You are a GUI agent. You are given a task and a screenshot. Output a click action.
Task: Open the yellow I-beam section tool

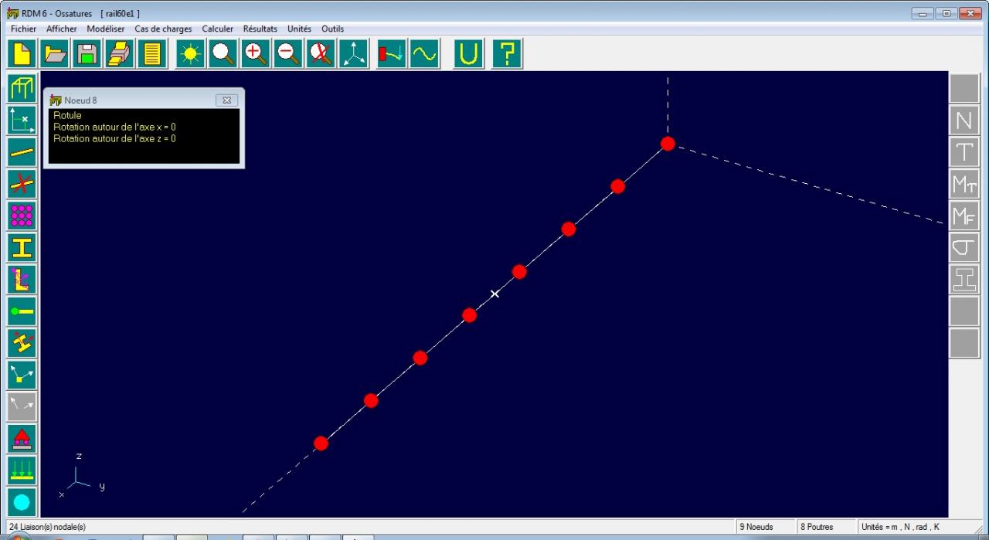(22, 247)
